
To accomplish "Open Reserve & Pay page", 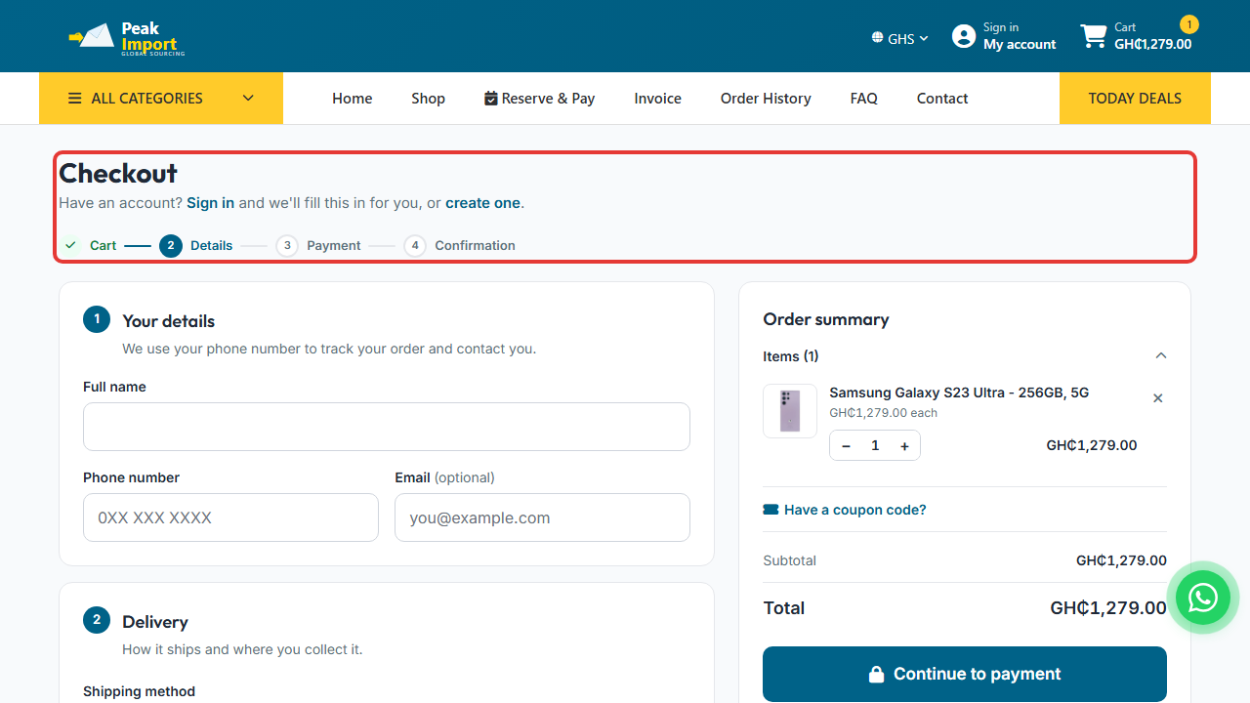I will (x=539, y=99).
